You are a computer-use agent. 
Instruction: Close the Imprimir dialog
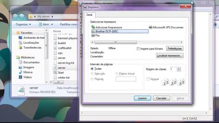pyautogui.click(x=185, y=6)
